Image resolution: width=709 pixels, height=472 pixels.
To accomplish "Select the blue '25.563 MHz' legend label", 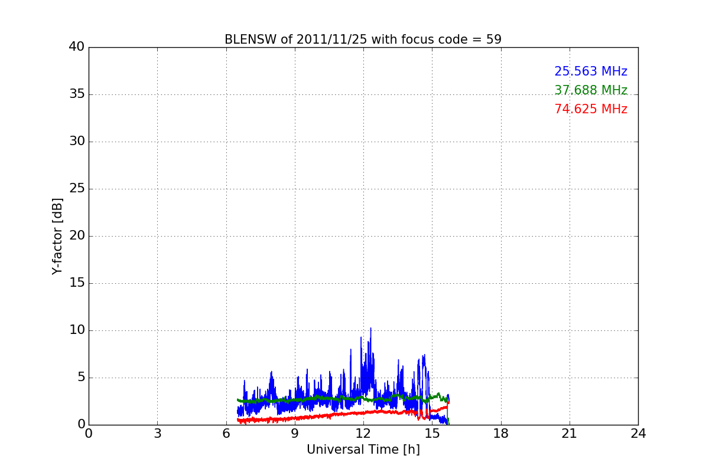I will [x=591, y=71].
